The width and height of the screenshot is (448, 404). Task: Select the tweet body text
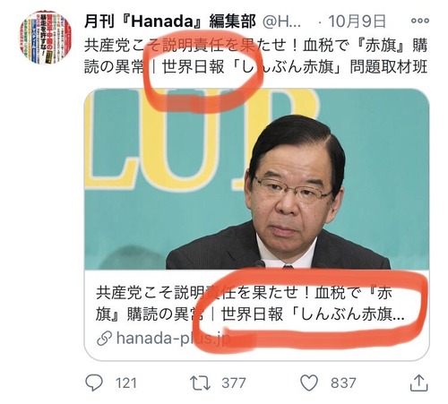click(x=256, y=56)
